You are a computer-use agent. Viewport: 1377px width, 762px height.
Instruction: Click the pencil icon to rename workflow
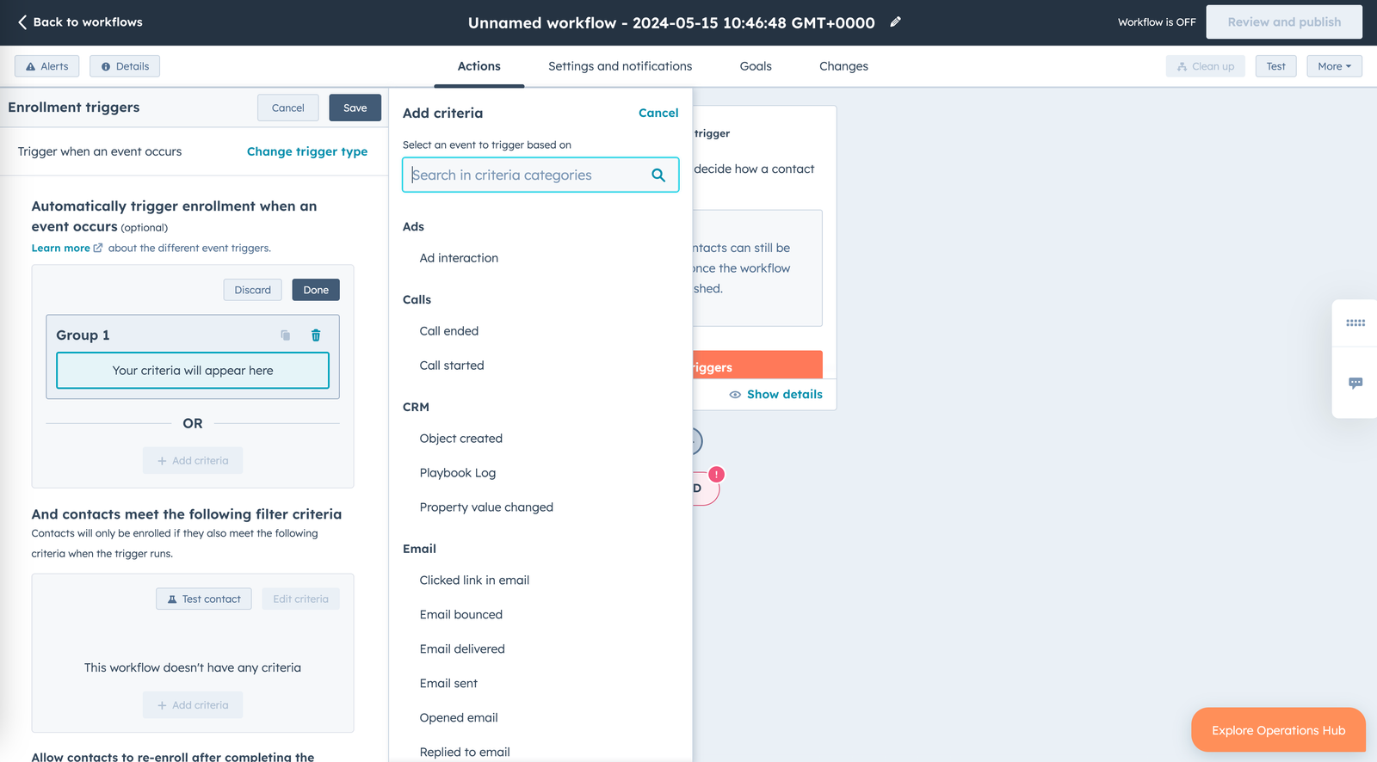(895, 22)
